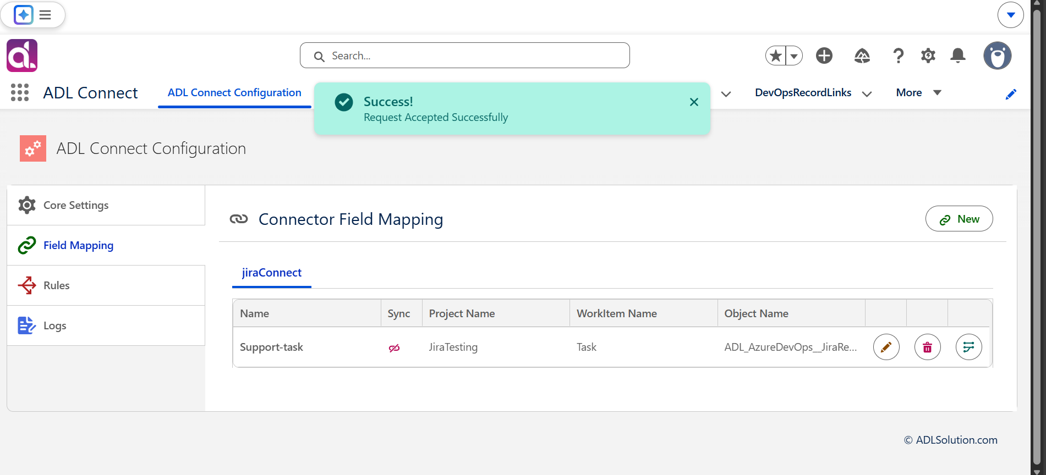Create a New field mapping

959,219
